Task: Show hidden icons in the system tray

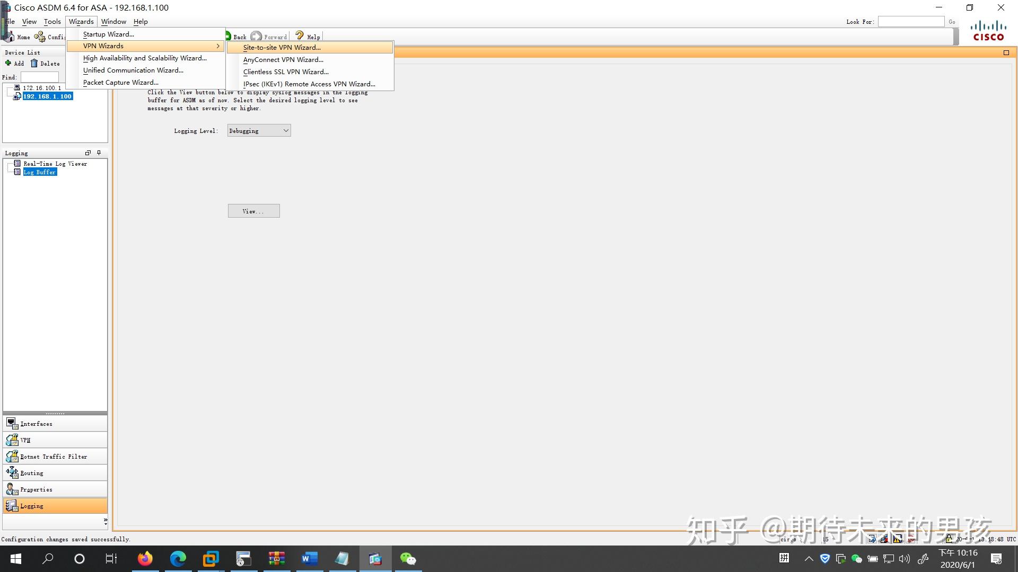Action: pyautogui.click(x=809, y=558)
